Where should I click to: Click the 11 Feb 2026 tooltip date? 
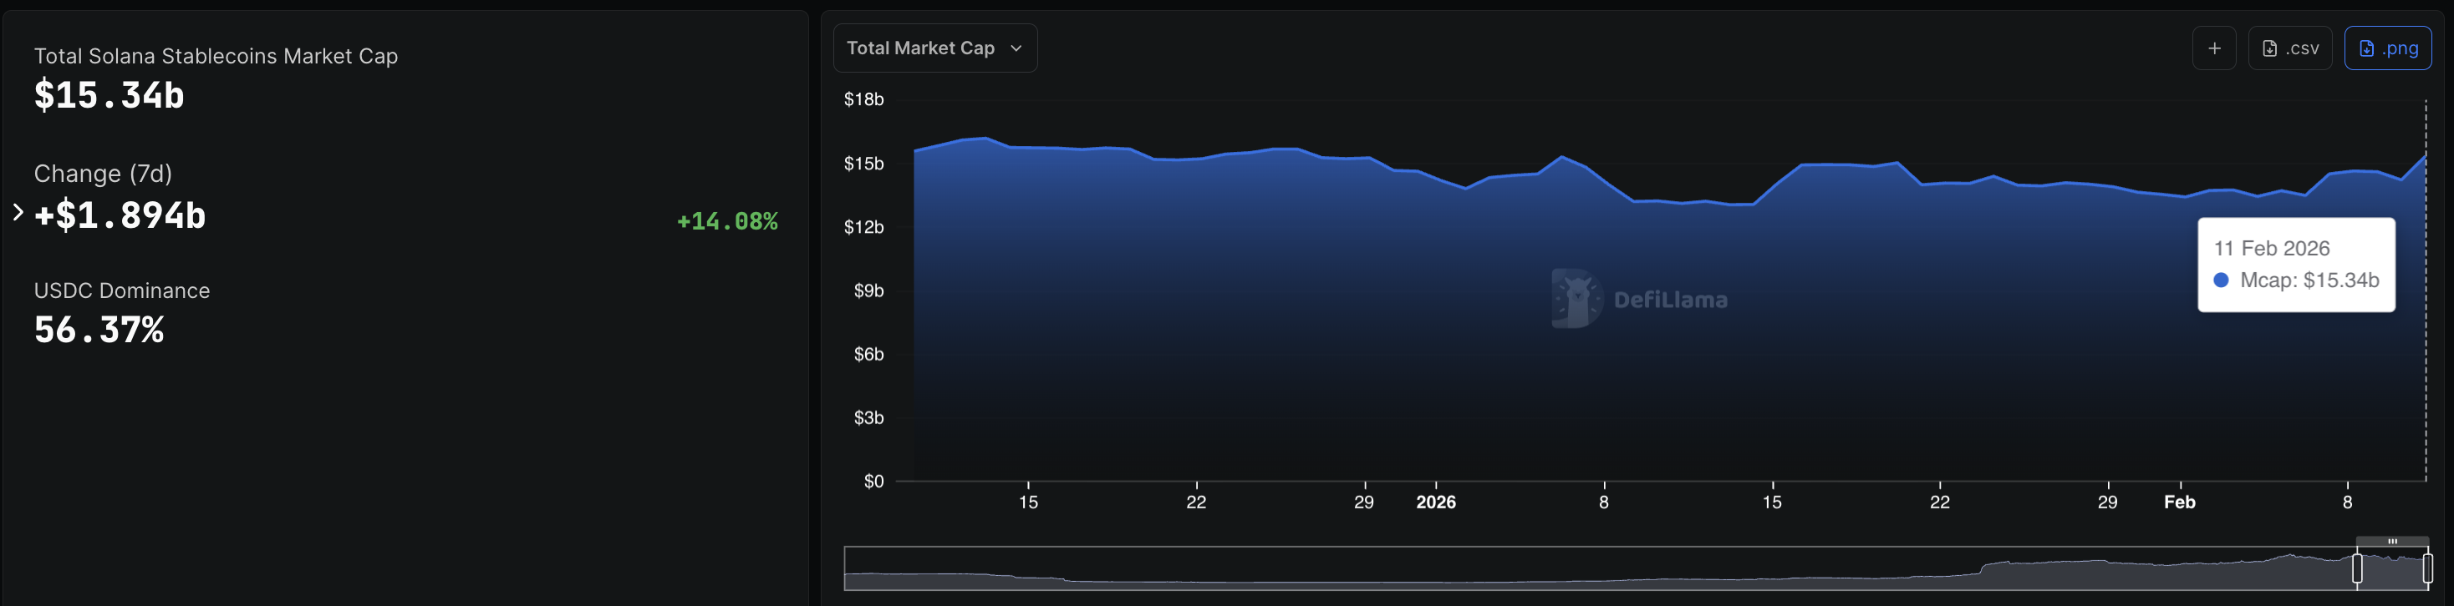[2271, 248]
